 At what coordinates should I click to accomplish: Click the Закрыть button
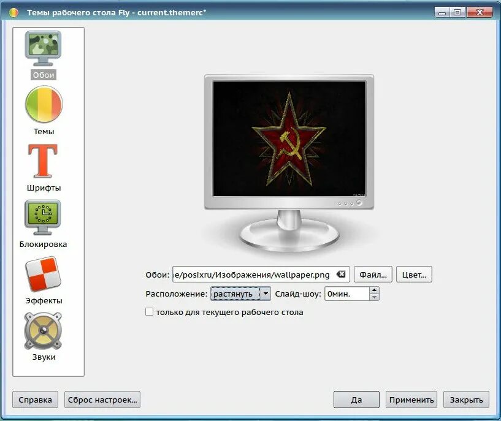[466, 400]
